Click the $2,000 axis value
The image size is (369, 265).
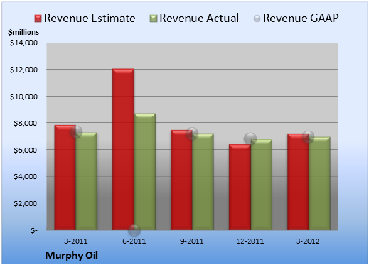click(25, 203)
